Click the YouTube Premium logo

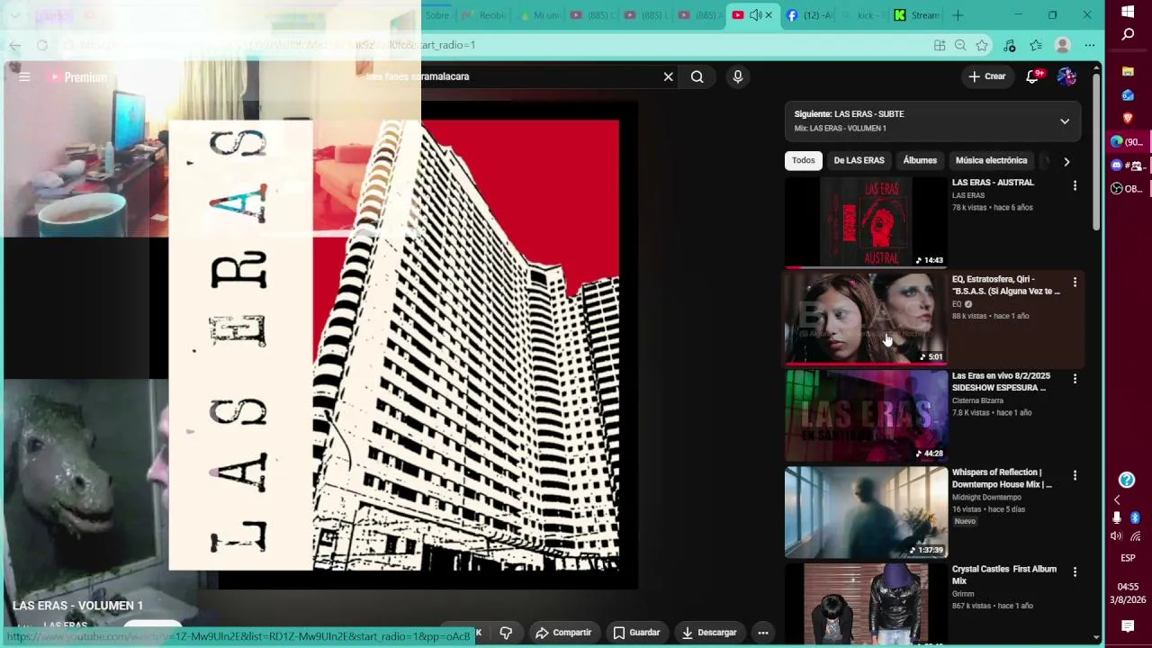[x=78, y=77]
